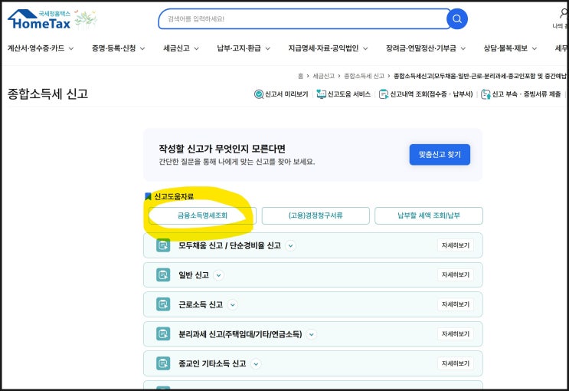This screenshot has width=569, height=391.
Task: Click the bookmark icon next to 신고도움자료
Action: pyautogui.click(x=148, y=196)
